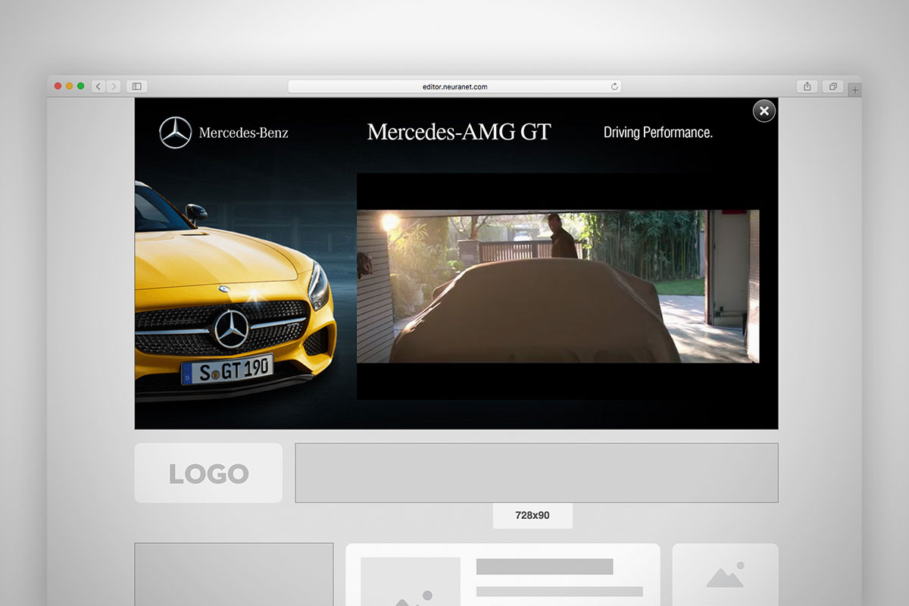
Task: Click the image placeholder card with mountain icon
Action: (725, 575)
